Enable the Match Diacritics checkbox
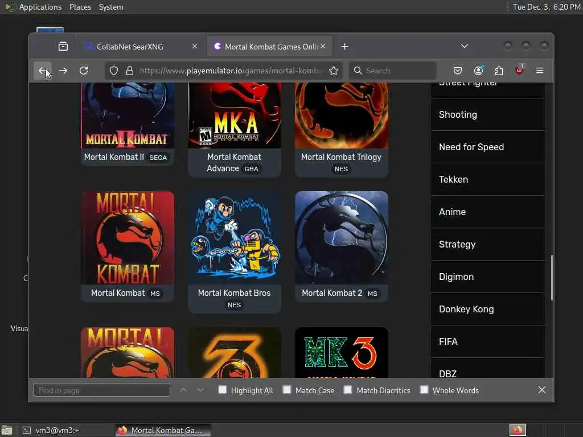 pos(348,390)
